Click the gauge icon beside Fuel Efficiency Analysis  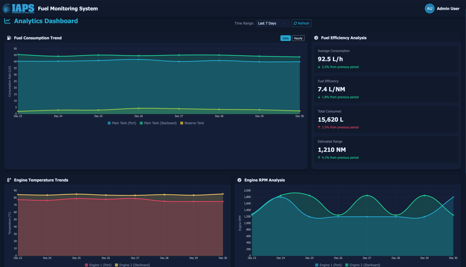pyautogui.click(x=316, y=38)
